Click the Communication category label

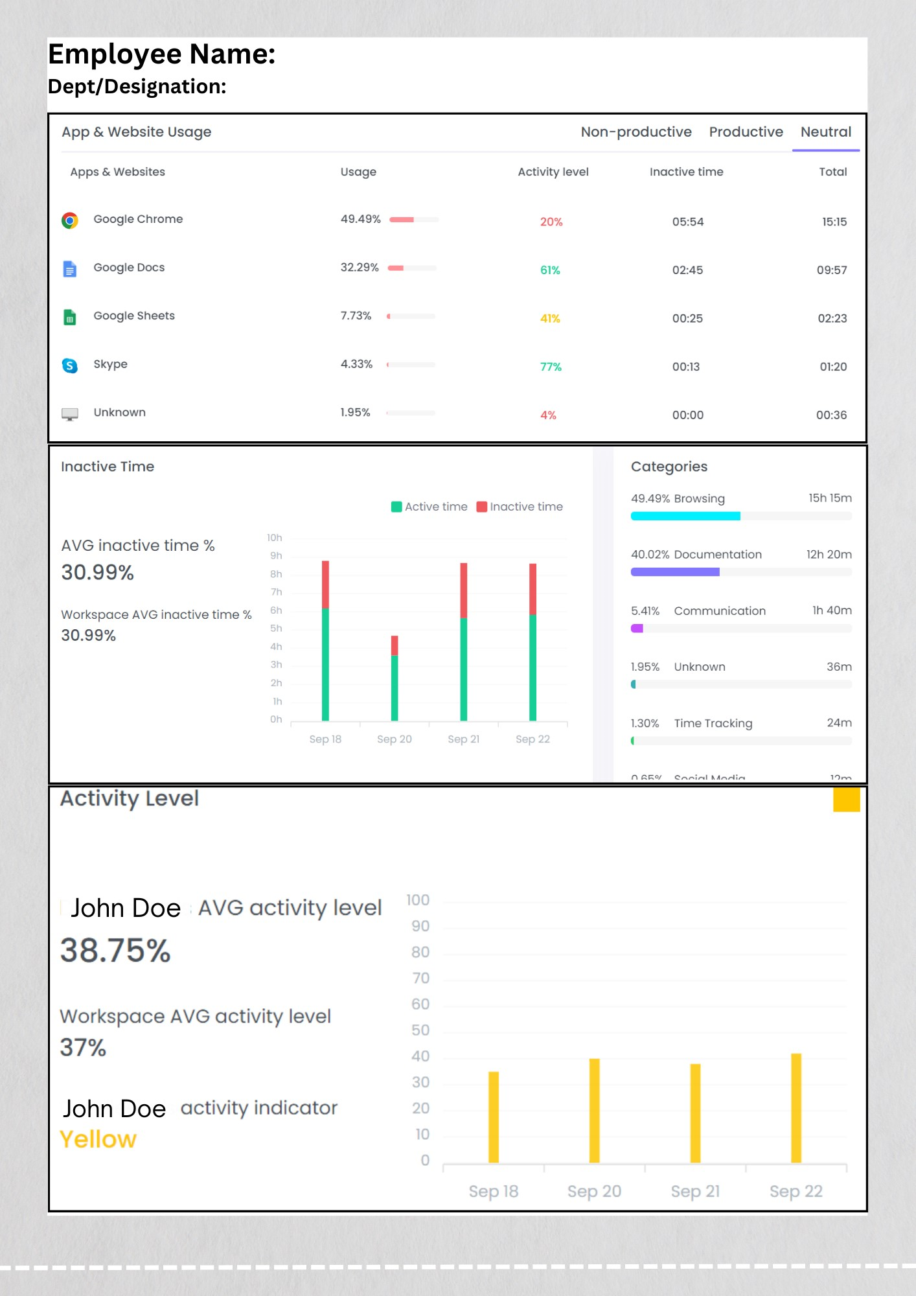coord(720,610)
